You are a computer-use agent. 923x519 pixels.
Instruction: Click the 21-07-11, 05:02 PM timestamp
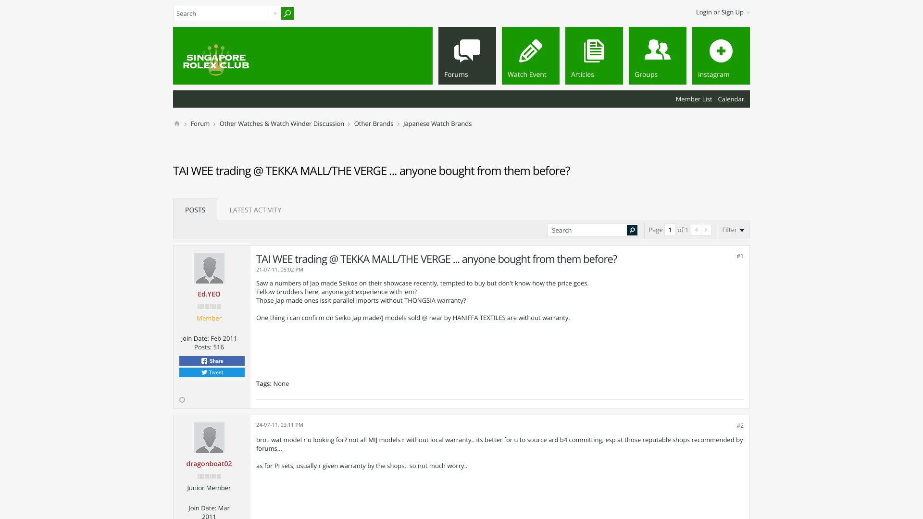[280, 270]
